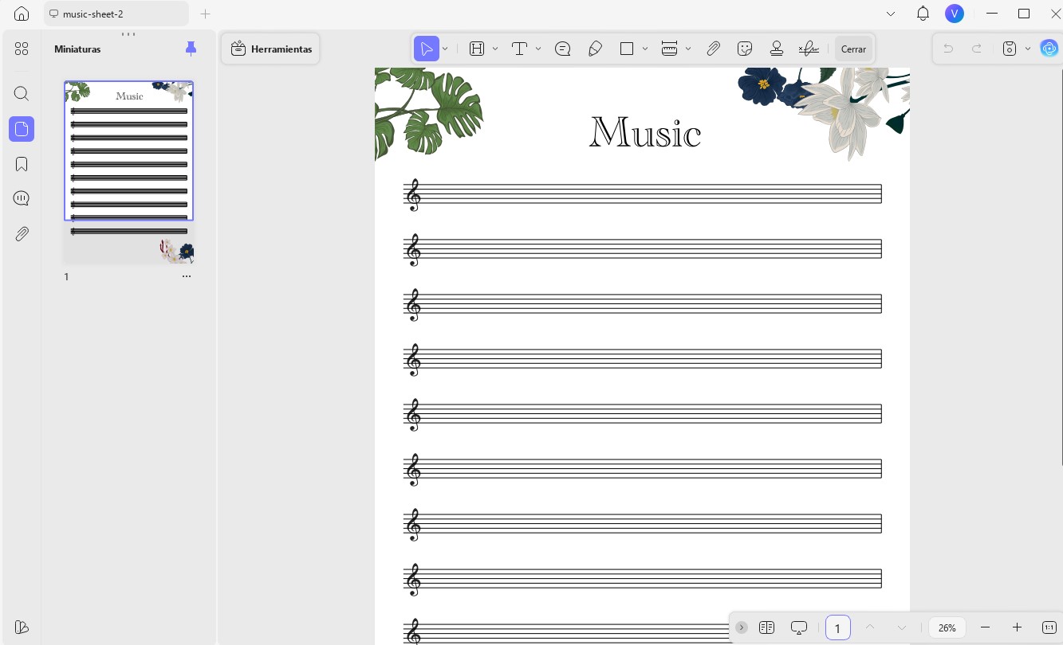Switch to the music-sheet-2 tab
The width and height of the screenshot is (1063, 645).
(116, 14)
